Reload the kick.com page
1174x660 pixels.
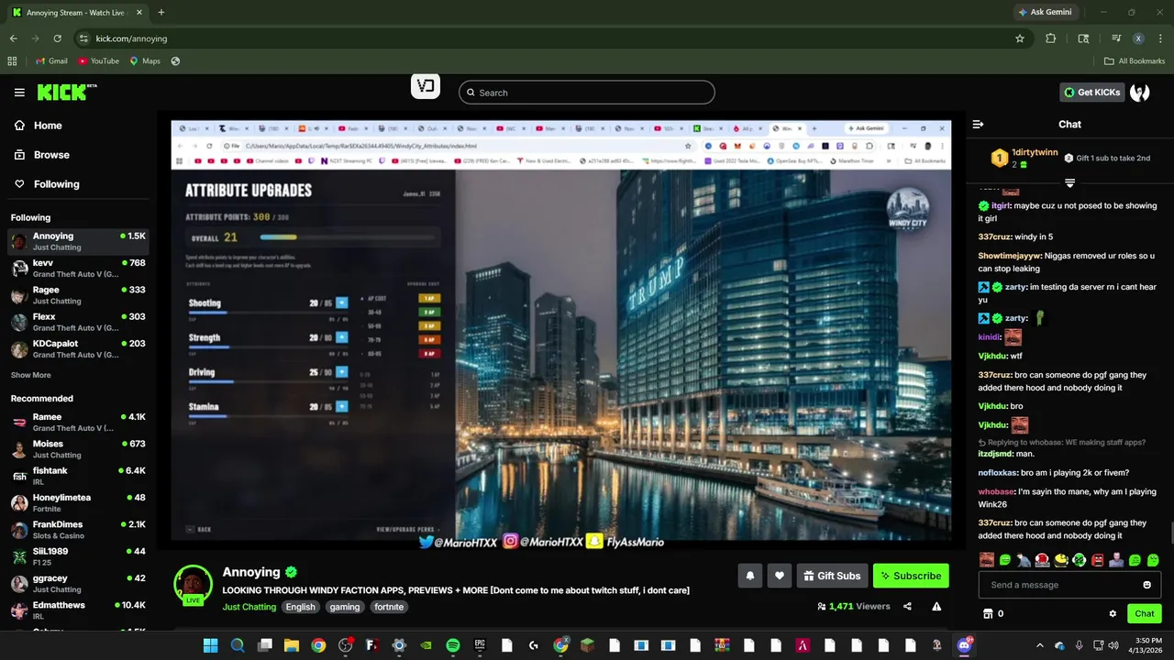pos(57,38)
